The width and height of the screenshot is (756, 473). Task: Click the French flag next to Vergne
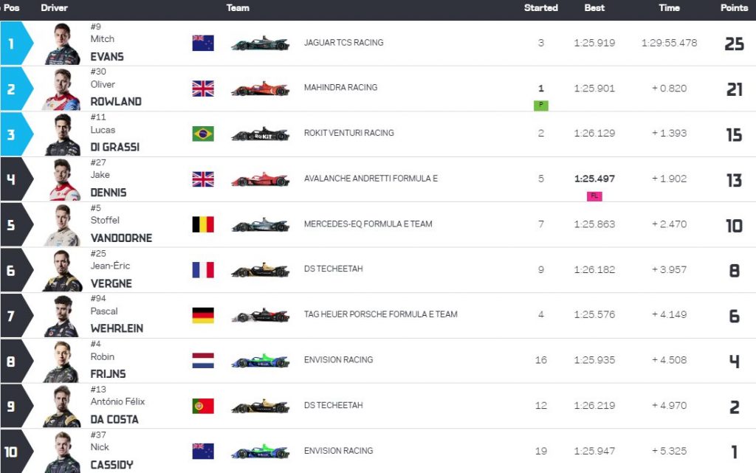click(203, 270)
